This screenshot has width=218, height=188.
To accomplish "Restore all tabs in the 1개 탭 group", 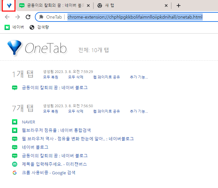I will [x=51, y=77].
